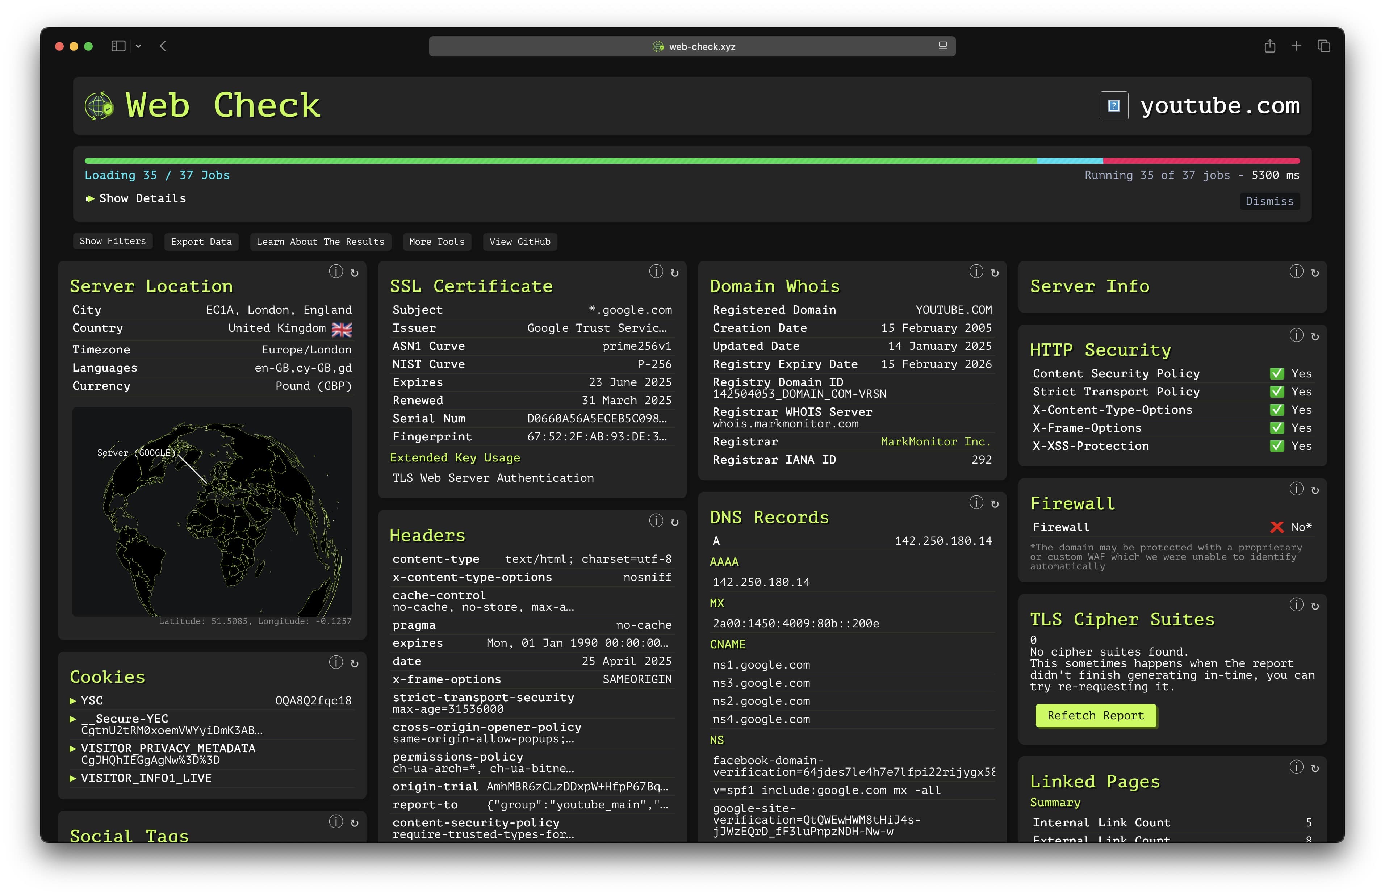The image size is (1385, 896).
Task: Open sidebar options dropdown chevron
Action: point(138,46)
